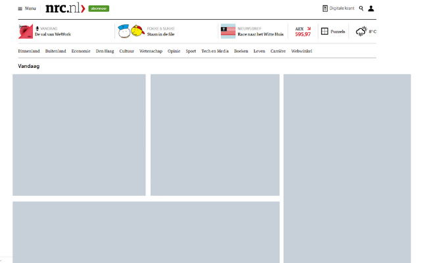
Task: Open the Wetenschap section
Action: pyautogui.click(x=151, y=51)
